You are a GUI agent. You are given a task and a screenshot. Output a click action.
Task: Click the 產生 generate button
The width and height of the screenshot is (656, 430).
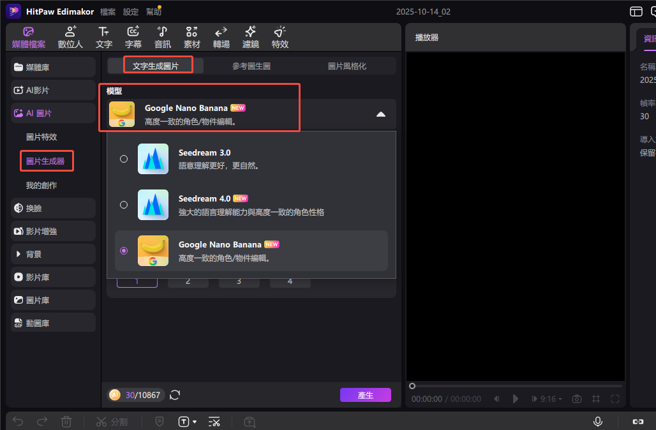[x=365, y=395]
